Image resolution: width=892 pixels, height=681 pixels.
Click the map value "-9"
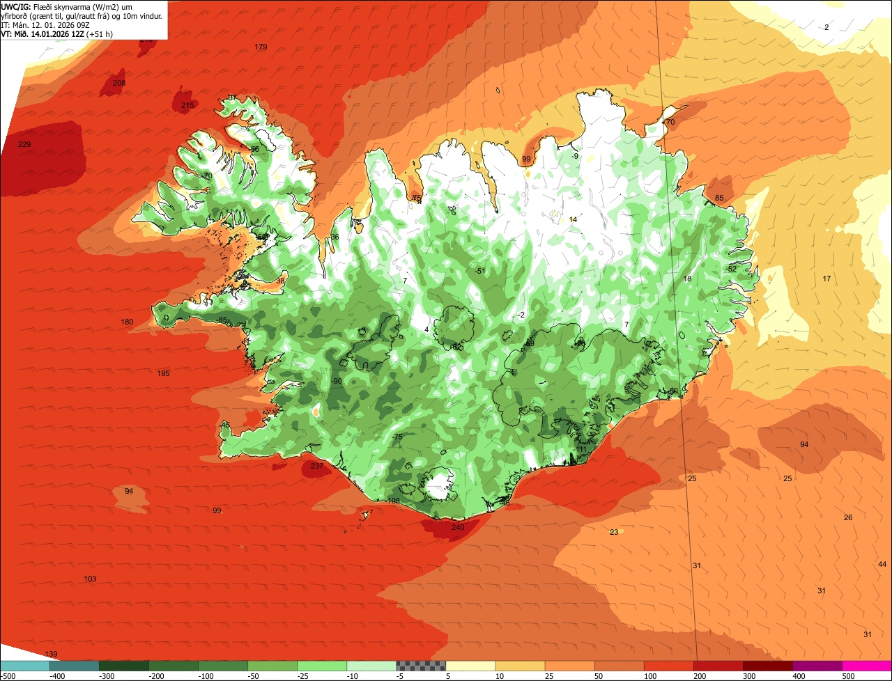pyautogui.click(x=574, y=156)
